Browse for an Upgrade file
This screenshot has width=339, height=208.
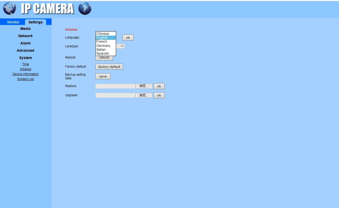tap(144, 95)
